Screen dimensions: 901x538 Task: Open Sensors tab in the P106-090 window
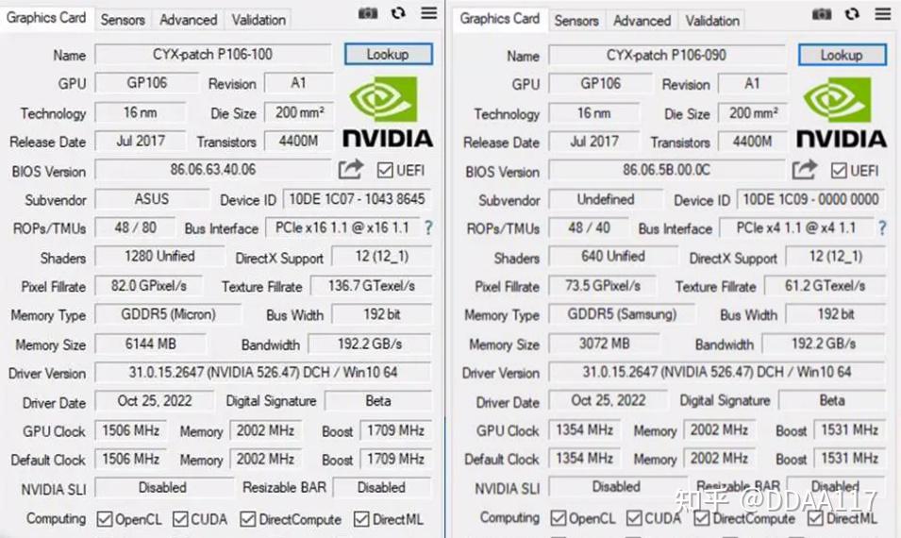click(x=576, y=21)
